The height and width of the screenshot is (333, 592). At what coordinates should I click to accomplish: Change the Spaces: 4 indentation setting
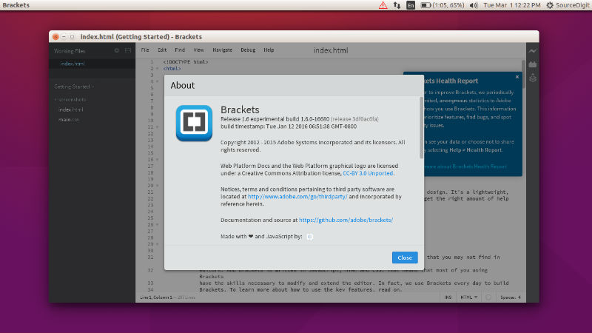tap(511, 297)
